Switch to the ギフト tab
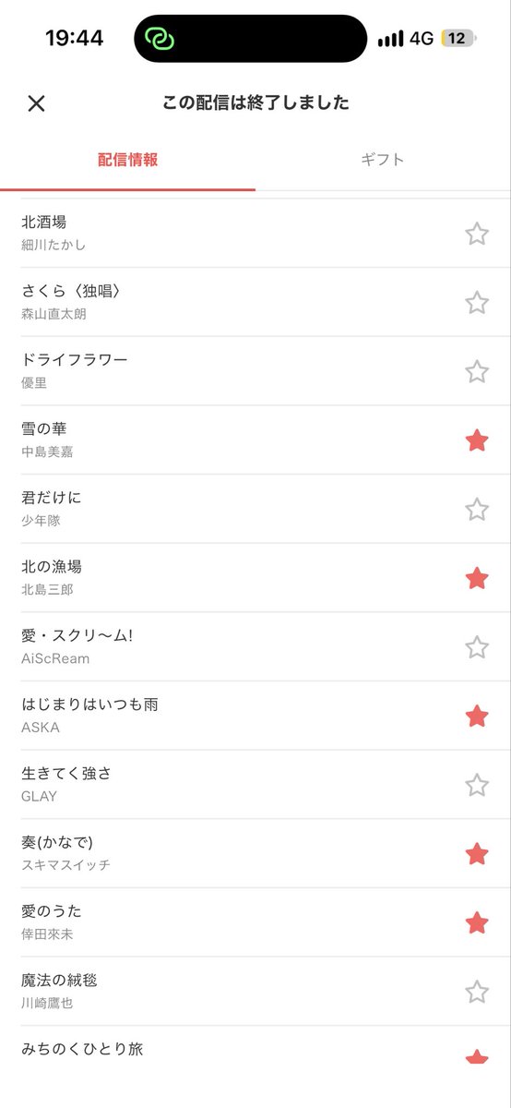Image resolution: width=511 pixels, height=1108 pixels. [383, 160]
